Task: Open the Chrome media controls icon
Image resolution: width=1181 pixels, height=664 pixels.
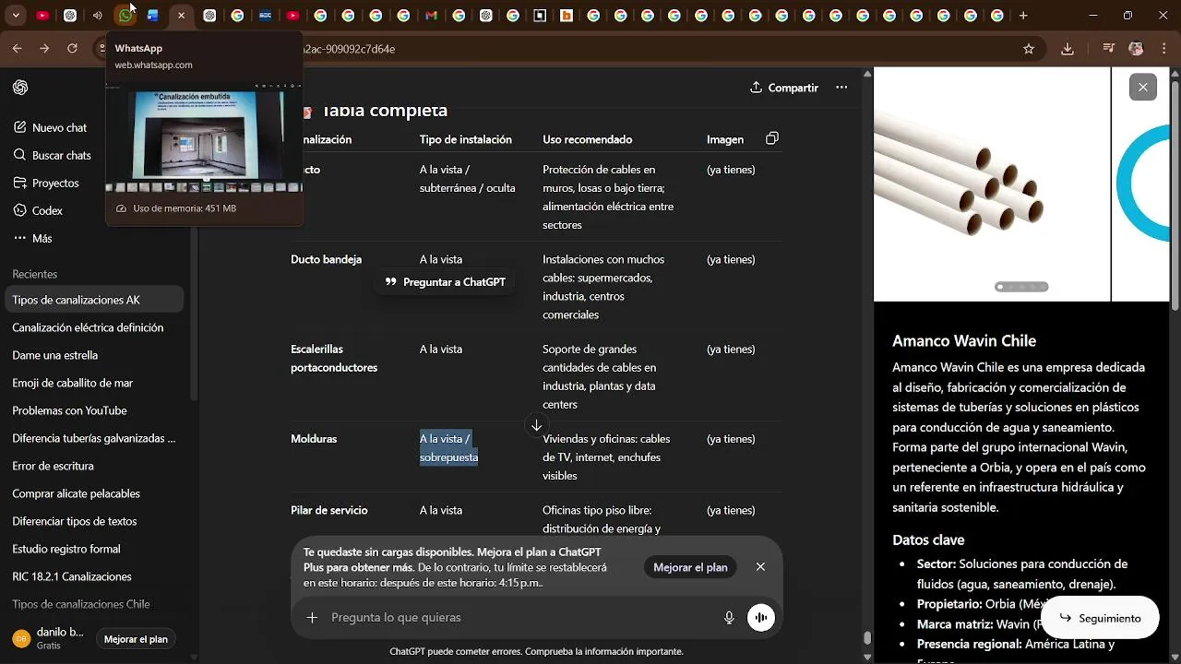Action: pos(1109,49)
